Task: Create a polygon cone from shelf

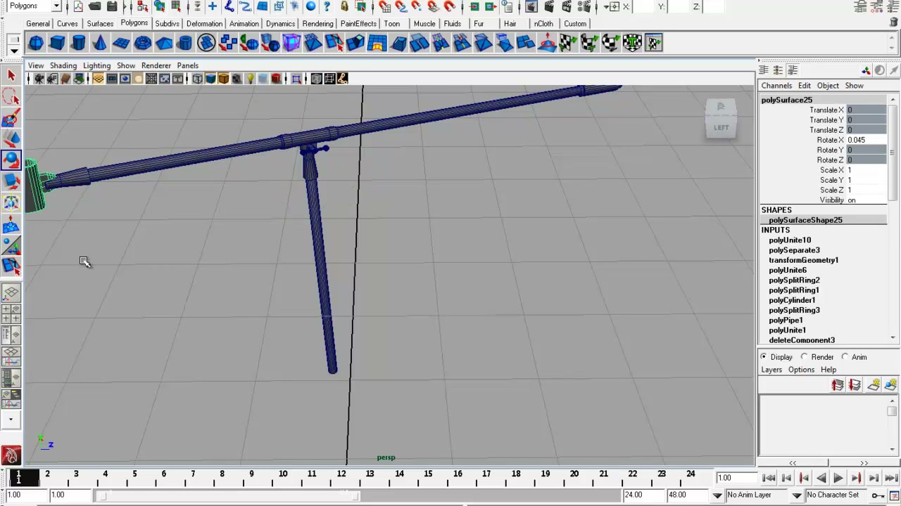Action: pos(100,43)
